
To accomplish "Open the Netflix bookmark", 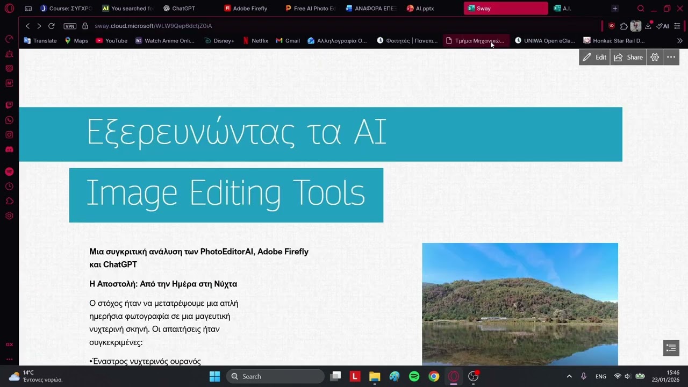I will pyautogui.click(x=255, y=41).
